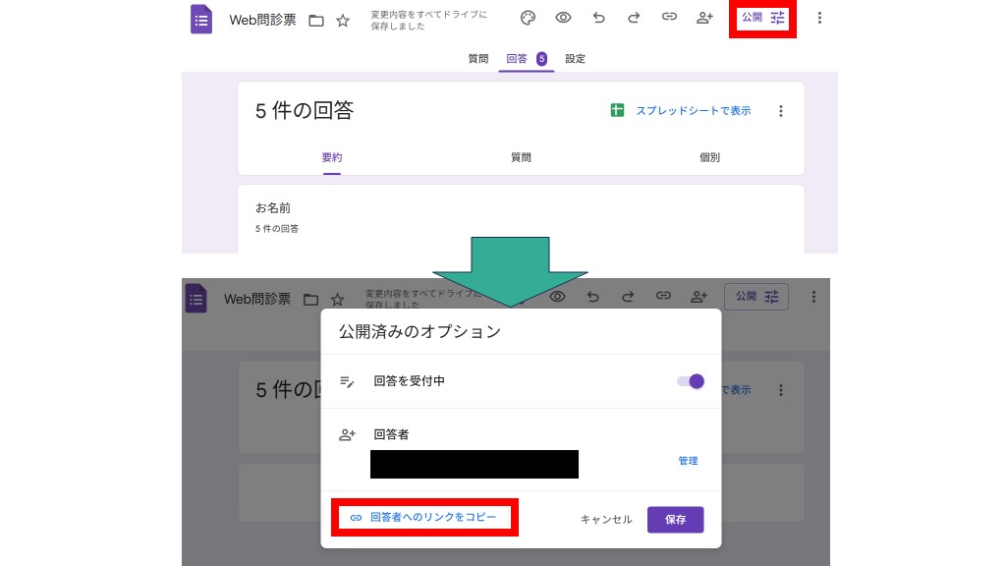Save publish options with the 保存 button
This screenshot has height=566, width=1006.
click(675, 520)
